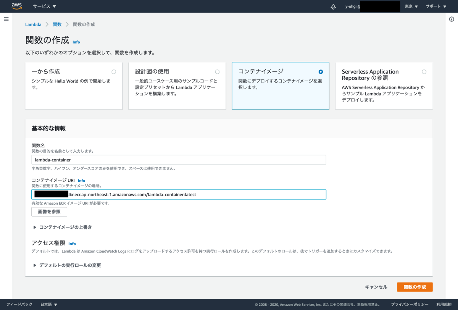Viewport: 458px width, 310px height.
Task: Click the 関数の作成 orange button
Action: point(415,287)
